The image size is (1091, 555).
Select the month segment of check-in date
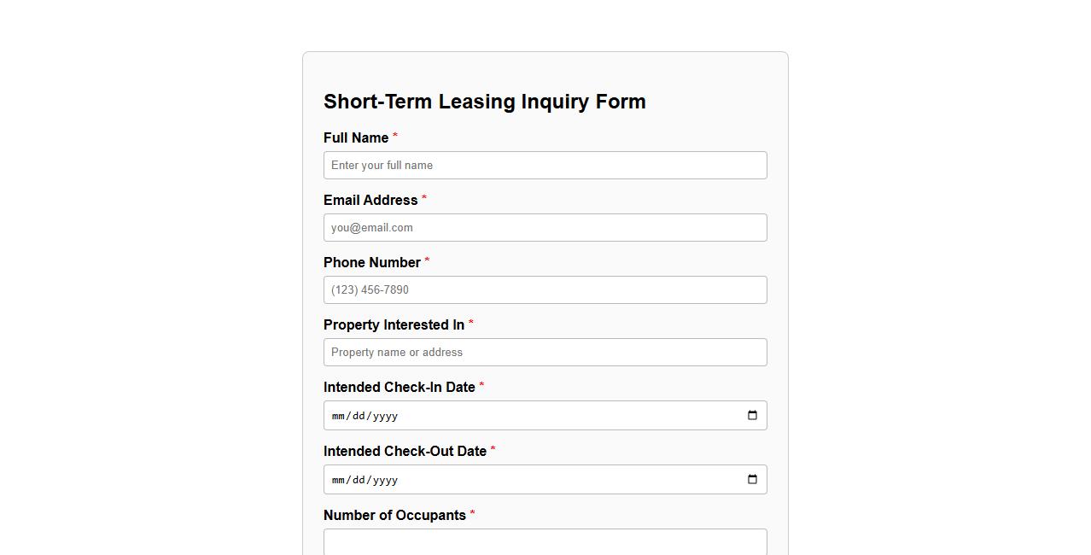point(336,416)
